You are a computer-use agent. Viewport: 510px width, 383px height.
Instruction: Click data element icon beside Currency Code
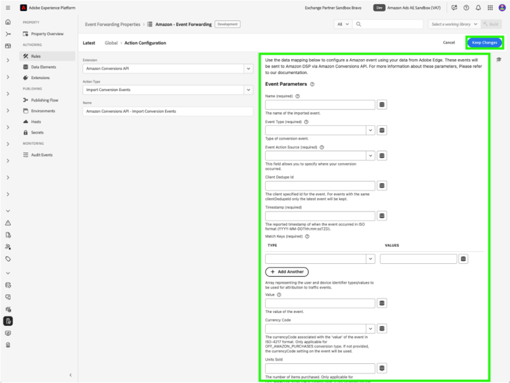tap(382, 329)
